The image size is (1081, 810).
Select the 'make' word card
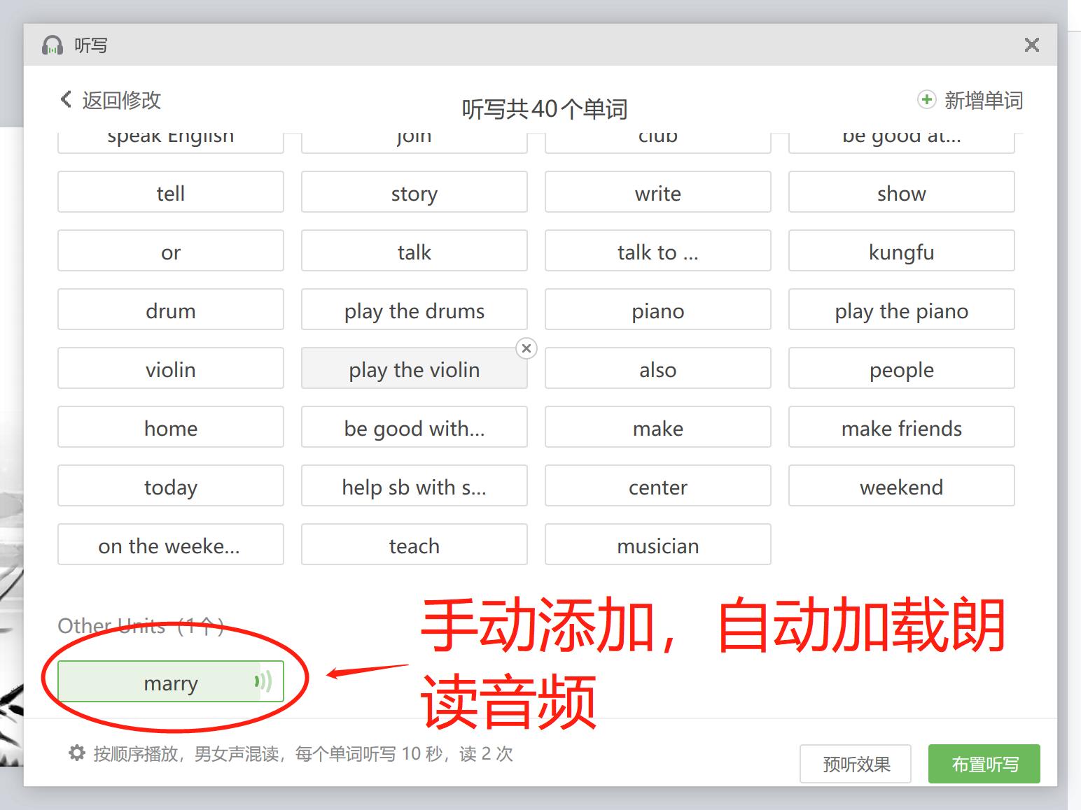(658, 427)
